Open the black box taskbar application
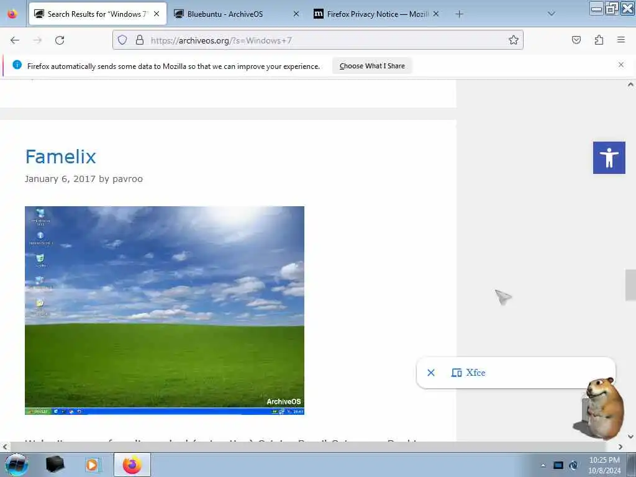This screenshot has width=636, height=477. tap(55, 465)
